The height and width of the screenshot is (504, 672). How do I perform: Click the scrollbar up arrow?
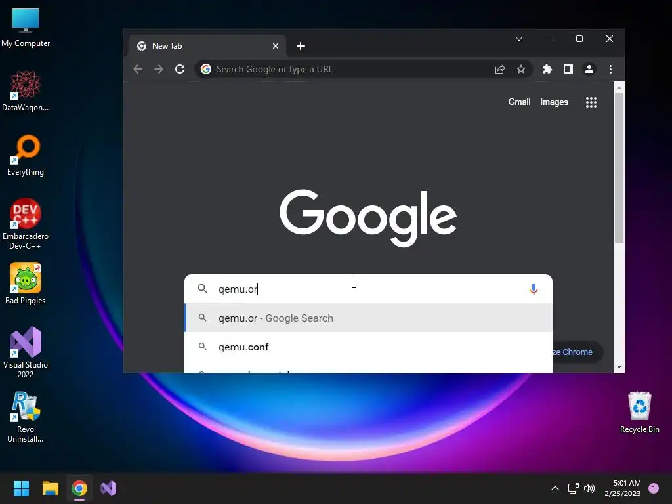(x=619, y=87)
